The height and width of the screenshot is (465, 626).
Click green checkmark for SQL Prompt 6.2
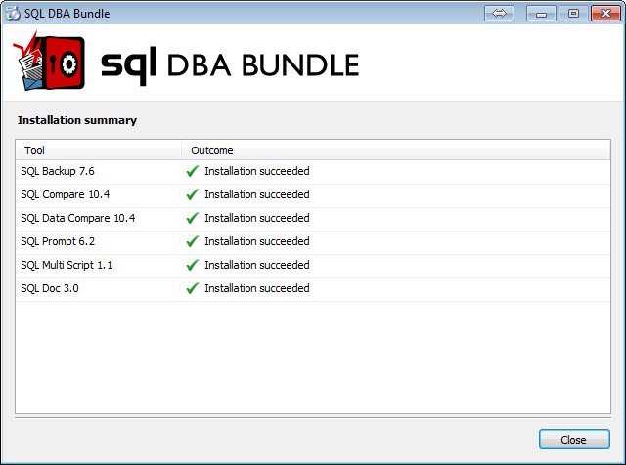pos(193,241)
